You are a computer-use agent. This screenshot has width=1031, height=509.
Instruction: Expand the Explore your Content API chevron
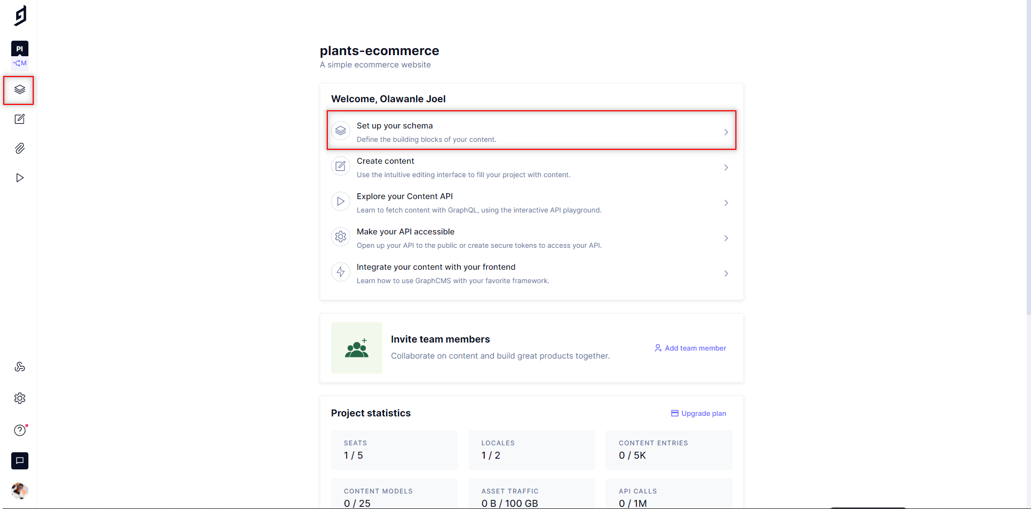(x=726, y=202)
